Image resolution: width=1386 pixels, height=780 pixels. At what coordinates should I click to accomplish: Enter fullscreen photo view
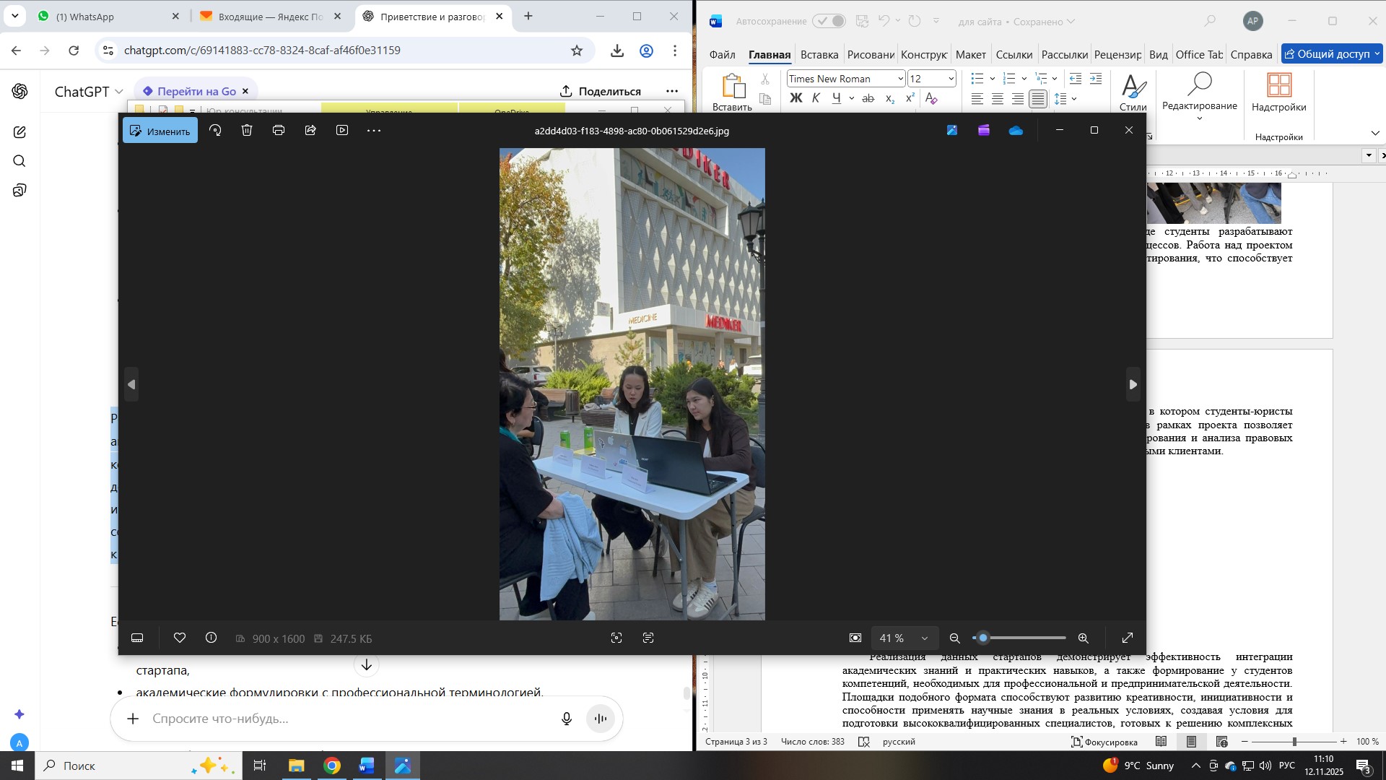[x=1128, y=638]
